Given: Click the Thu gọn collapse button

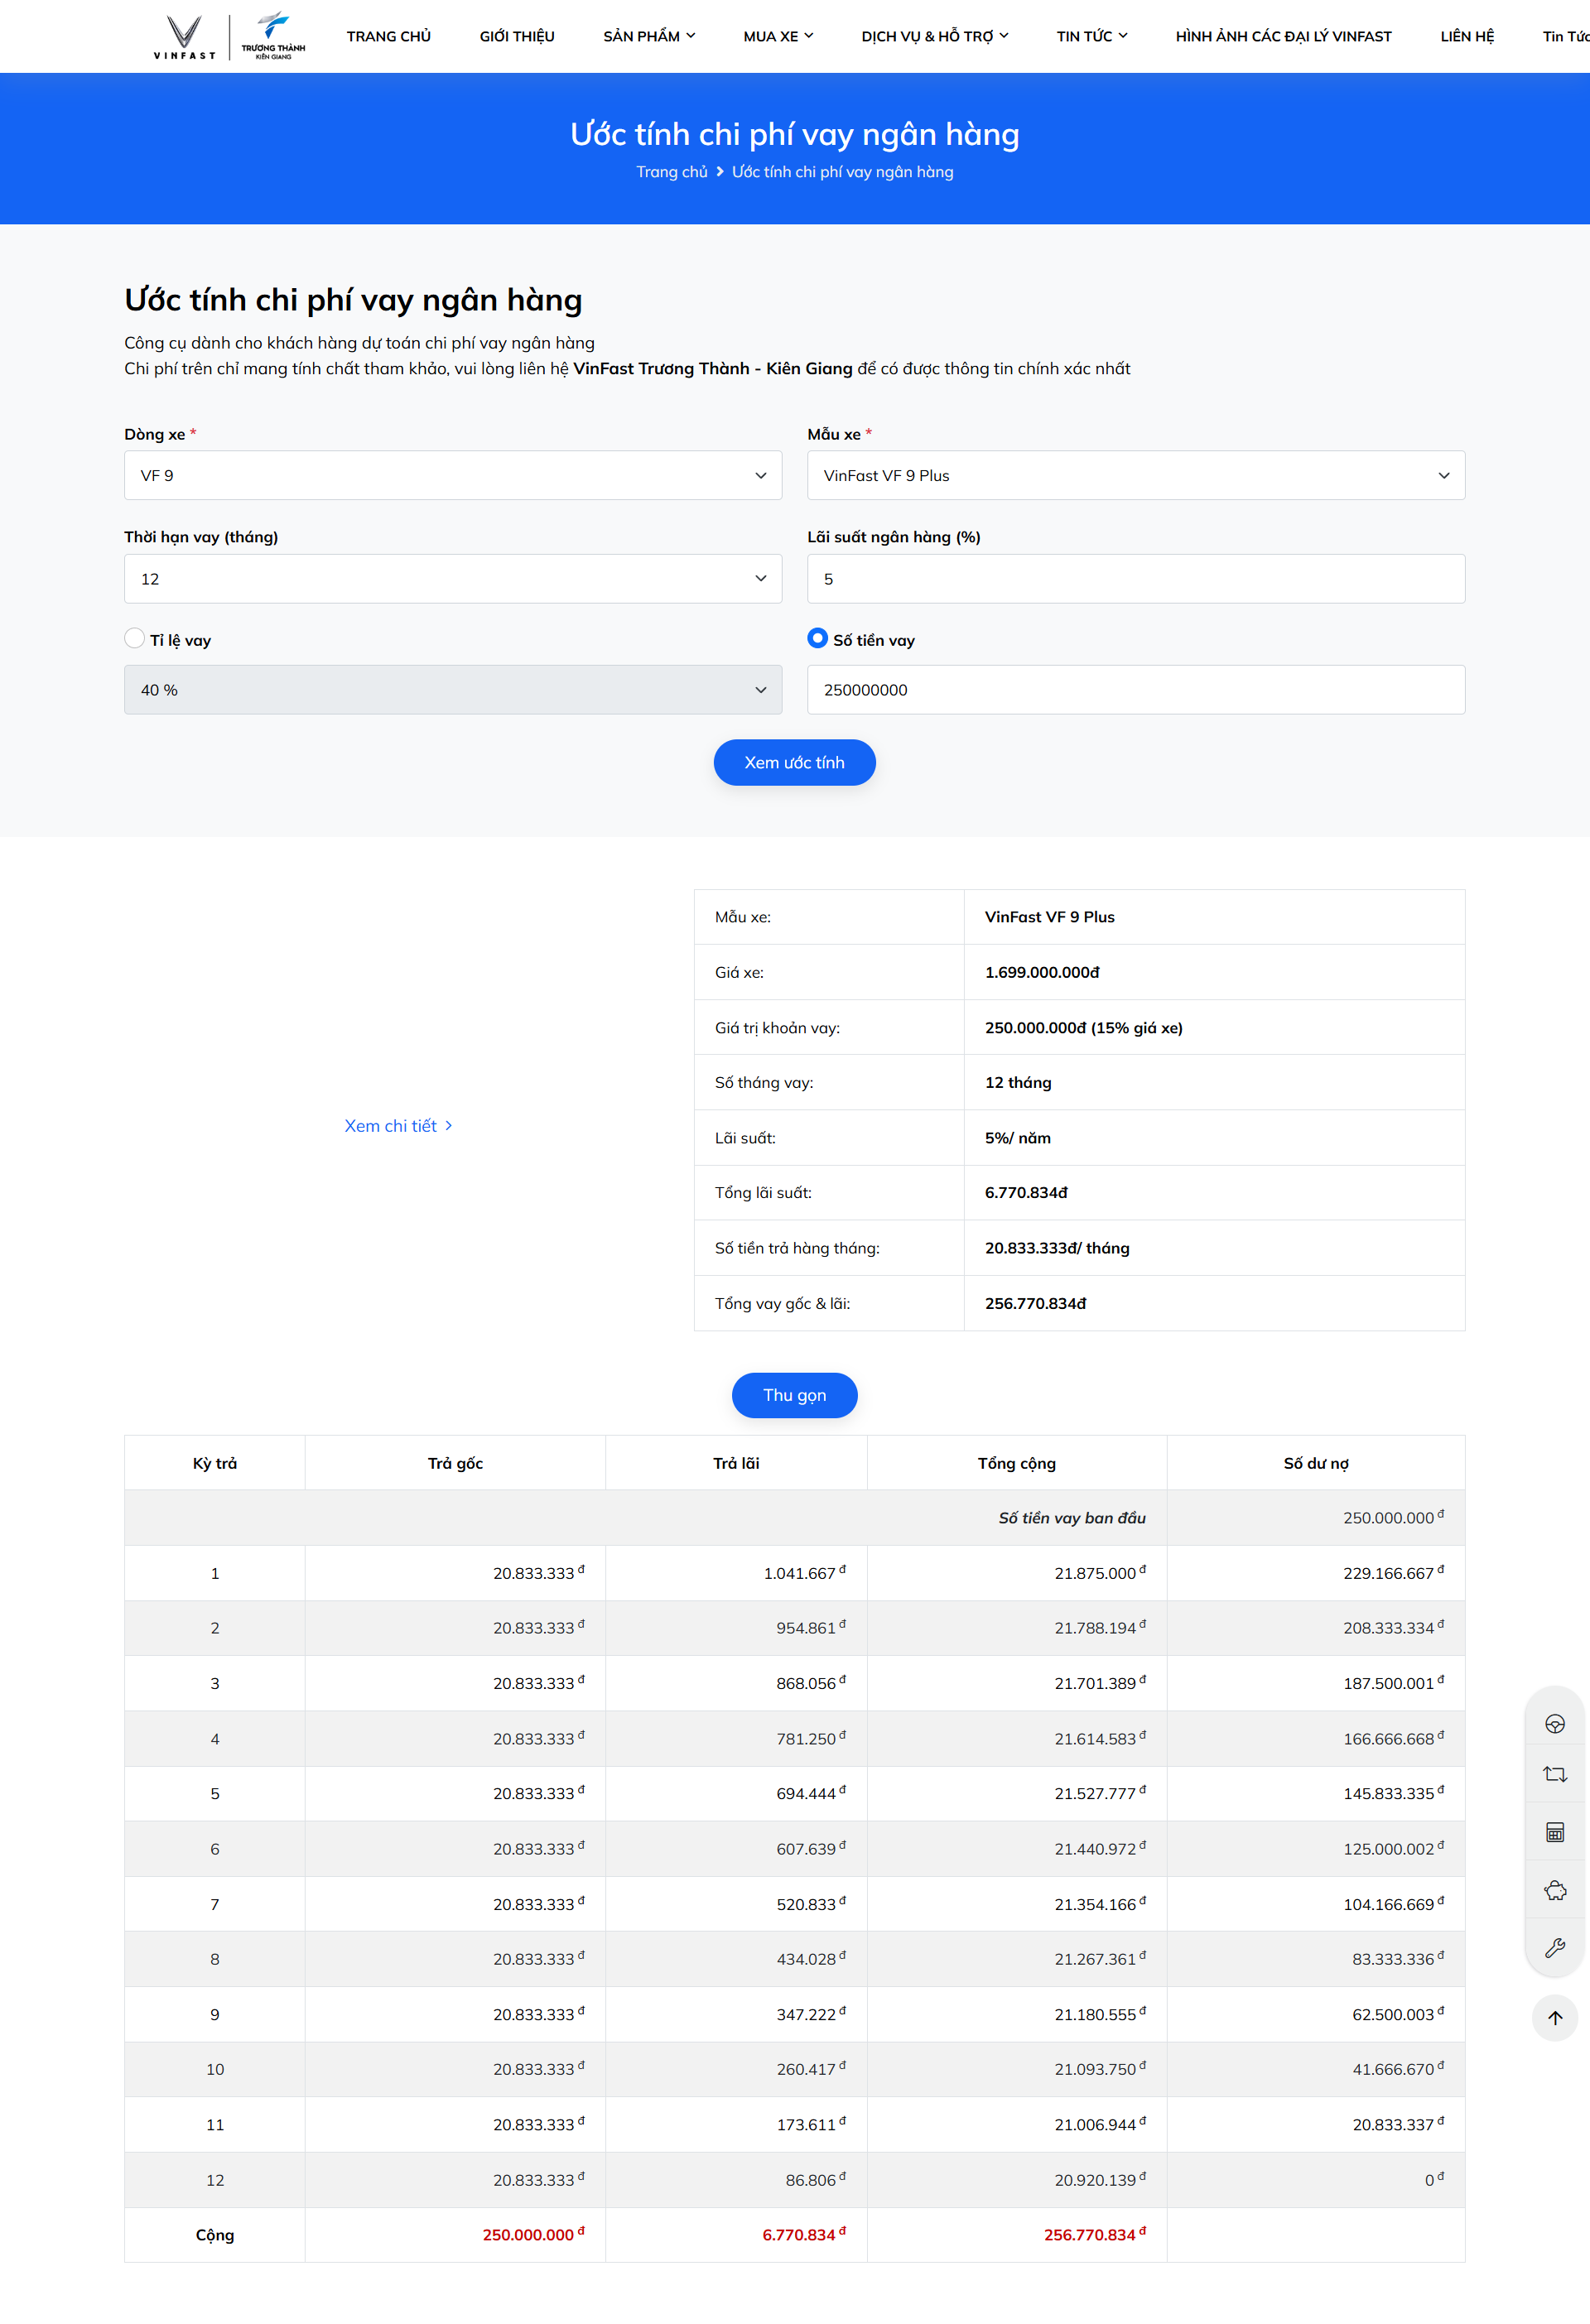Looking at the screenshot, I should tap(794, 1395).
